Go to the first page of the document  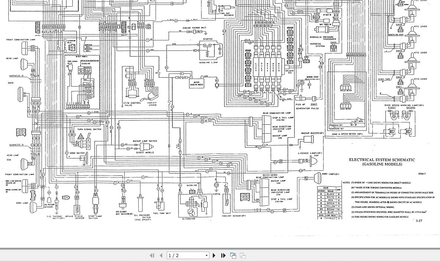click(x=152, y=255)
